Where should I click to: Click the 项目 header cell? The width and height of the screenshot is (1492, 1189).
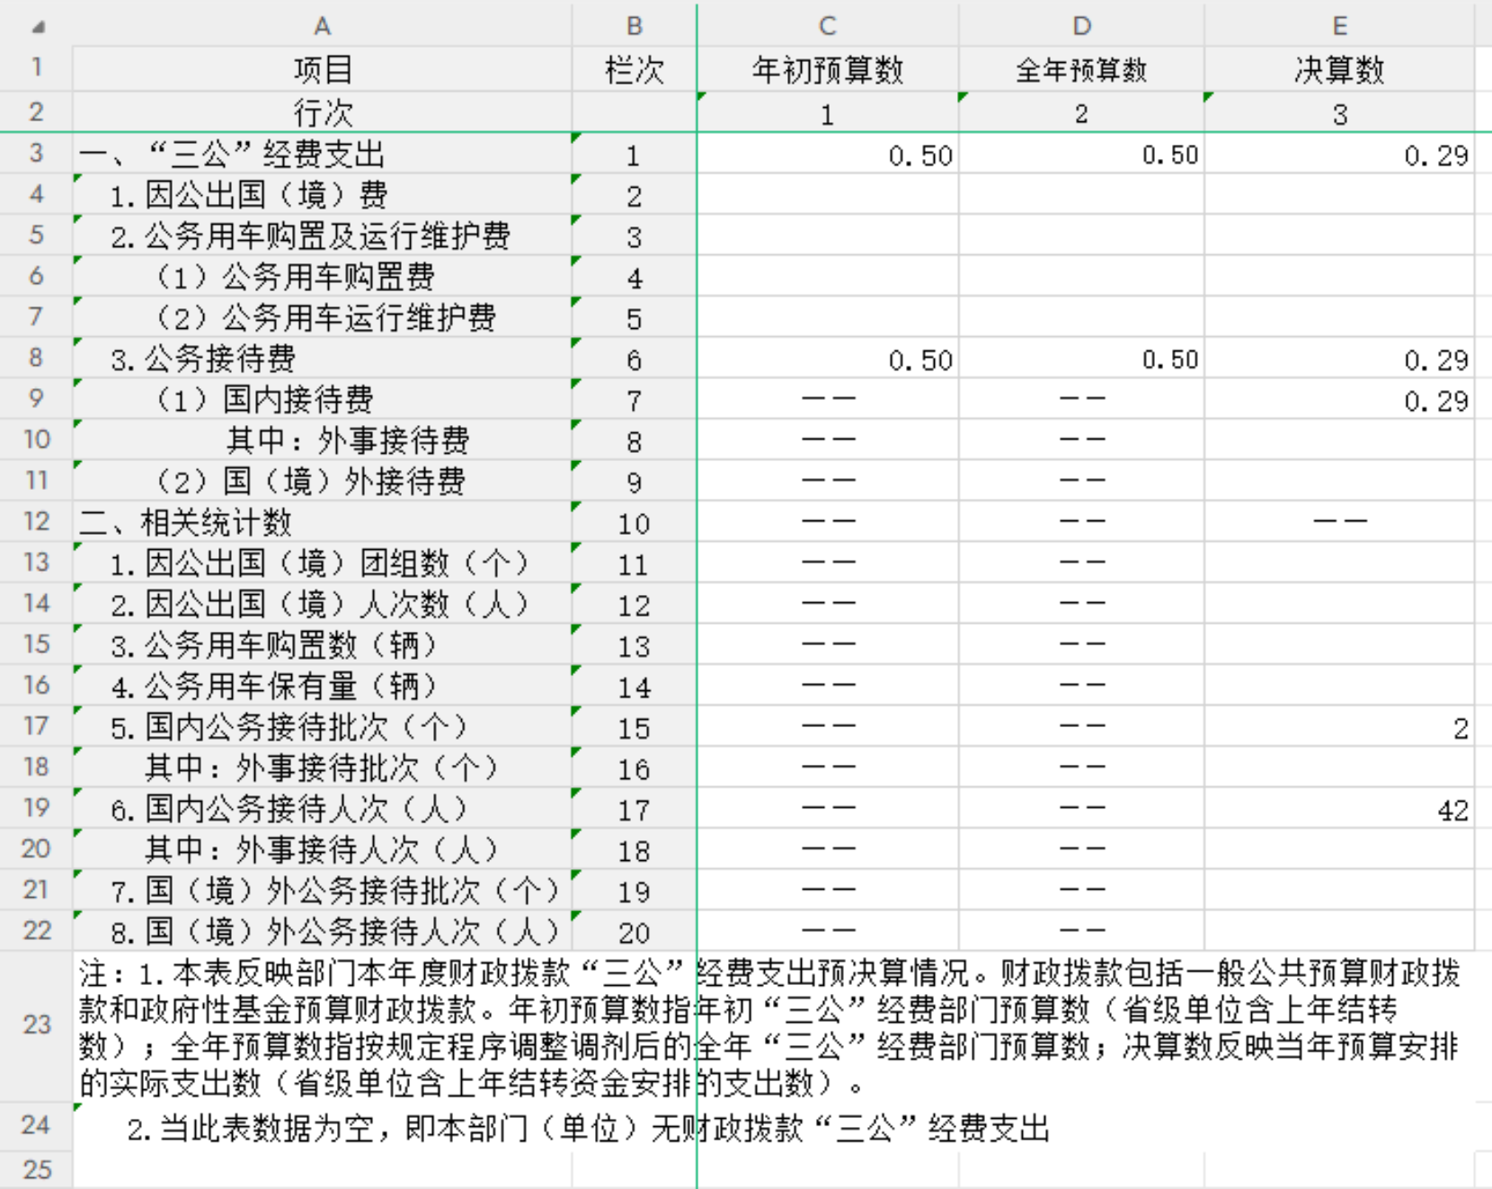322,69
